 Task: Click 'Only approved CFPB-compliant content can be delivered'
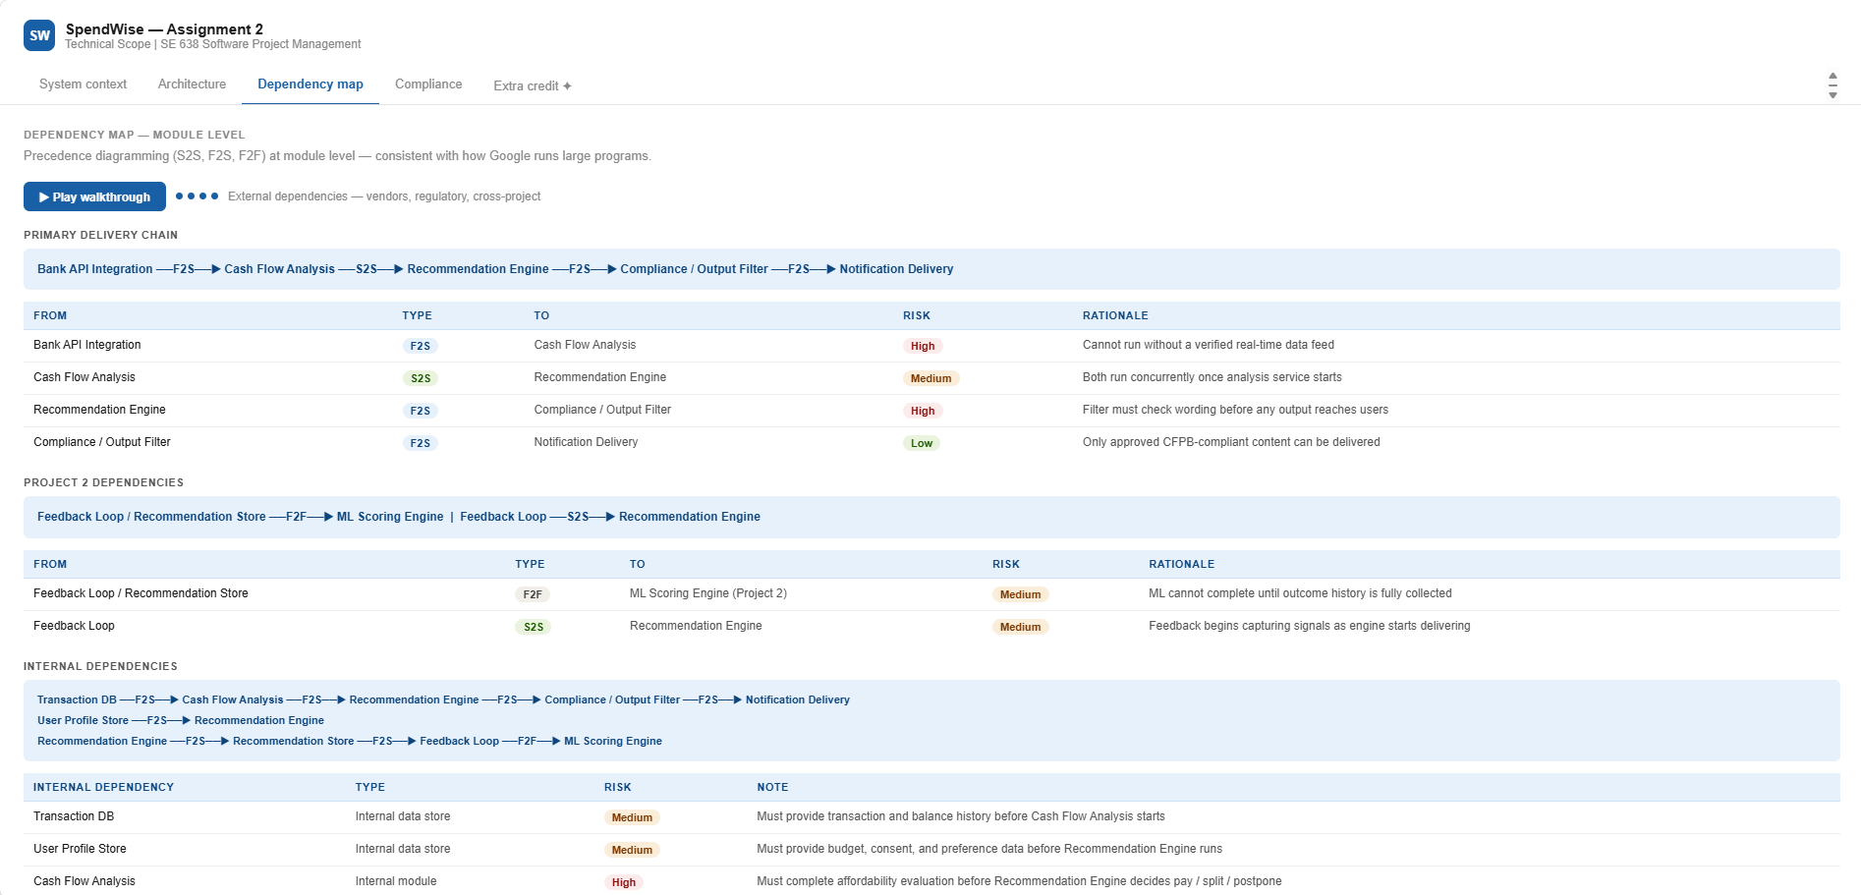[x=1231, y=442]
